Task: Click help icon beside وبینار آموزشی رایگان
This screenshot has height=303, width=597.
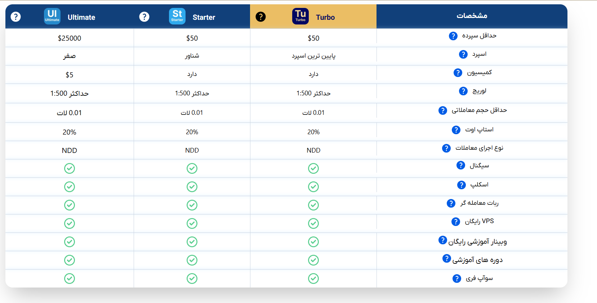Action: click(443, 240)
